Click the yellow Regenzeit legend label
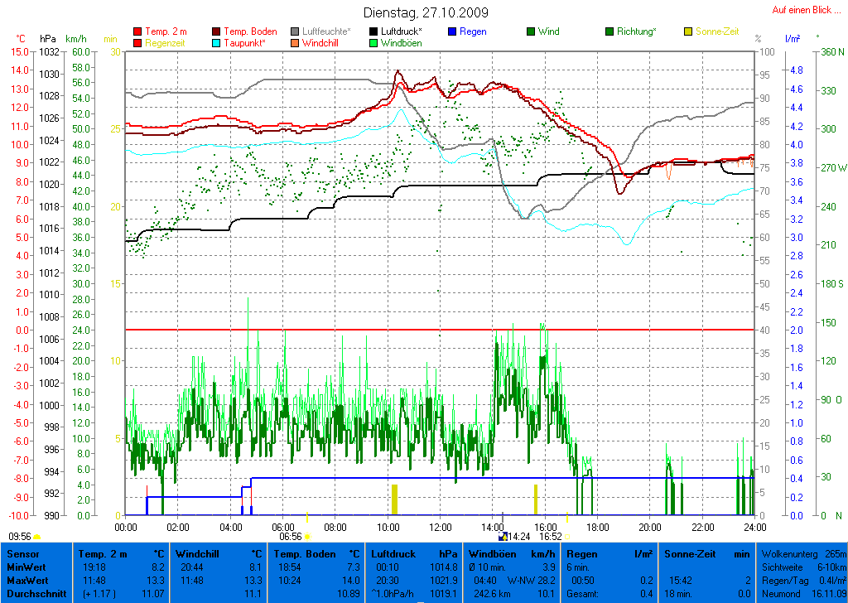This screenshot has width=848, height=603. click(x=166, y=43)
